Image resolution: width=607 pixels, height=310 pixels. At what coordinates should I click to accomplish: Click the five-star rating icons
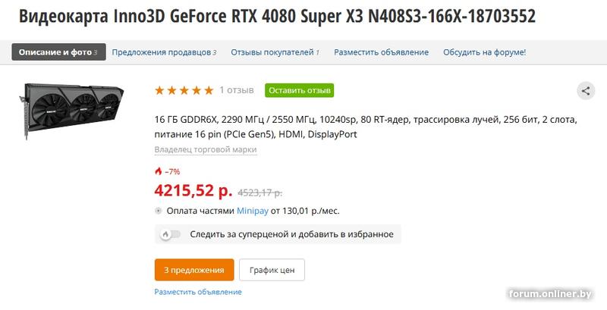[x=184, y=90]
